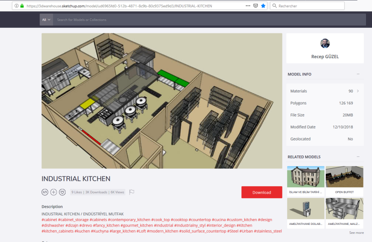372x242 pixels.
Task: Click Recep GÜZEL's profile avatar
Action: 325,43
